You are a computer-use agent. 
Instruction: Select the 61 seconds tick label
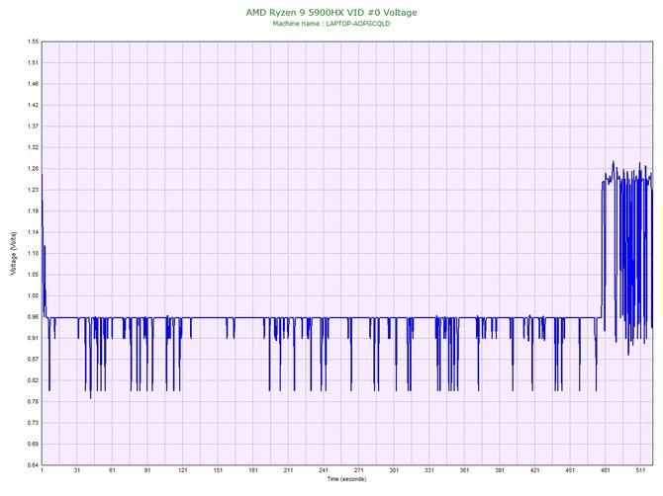(112, 470)
